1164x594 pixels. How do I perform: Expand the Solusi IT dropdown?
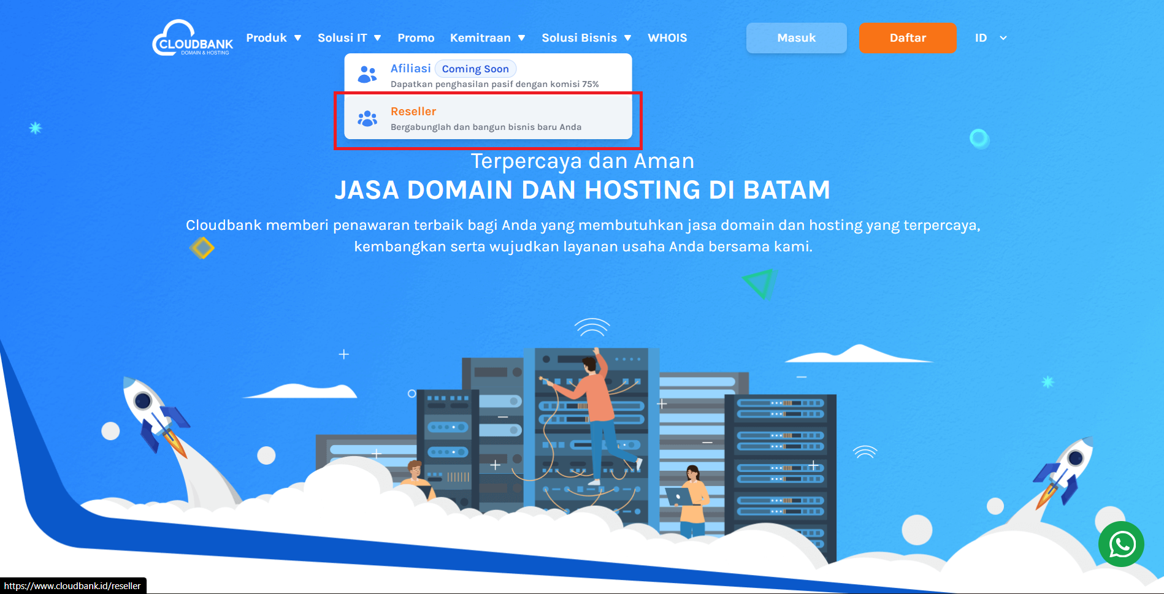click(x=349, y=38)
